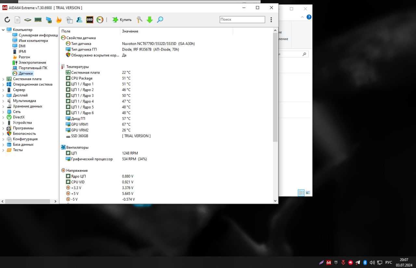
Task: Toggle the OSD panel icon
Action: [x=90, y=20]
